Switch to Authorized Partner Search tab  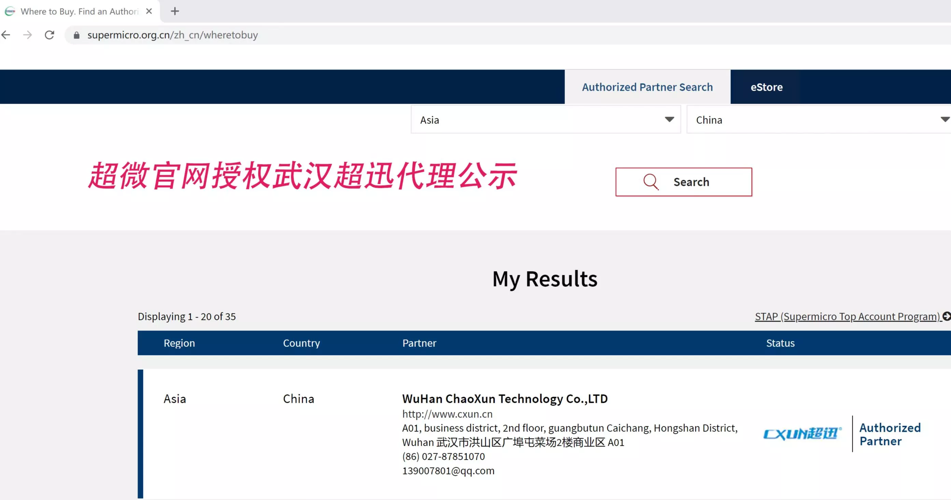click(647, 87)
